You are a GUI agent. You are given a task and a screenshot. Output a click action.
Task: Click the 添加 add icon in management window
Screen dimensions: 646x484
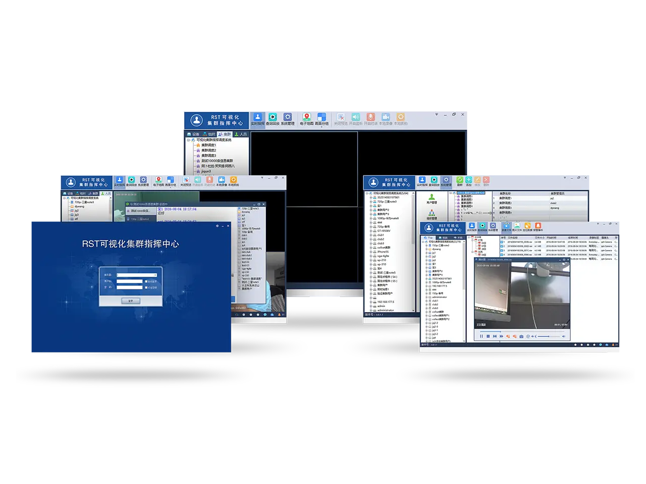click(x=468, y=181)
